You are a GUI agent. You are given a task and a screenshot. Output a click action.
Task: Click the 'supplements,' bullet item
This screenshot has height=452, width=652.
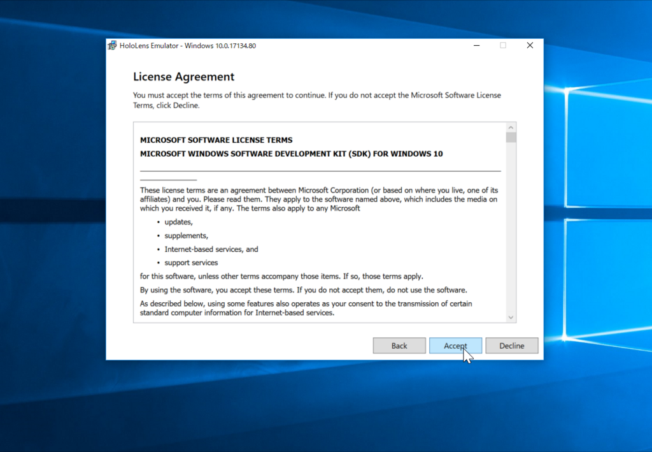coord(187,236)
